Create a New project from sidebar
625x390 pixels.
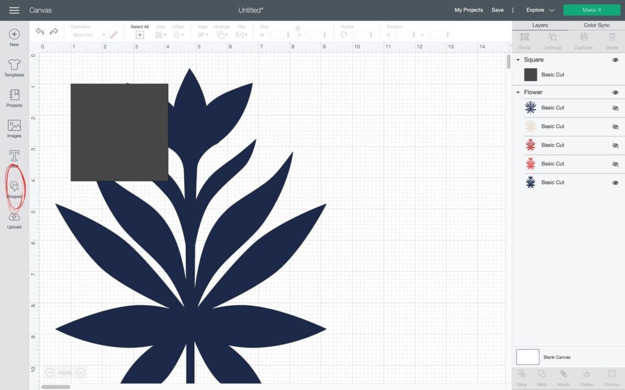pos(14,37)
